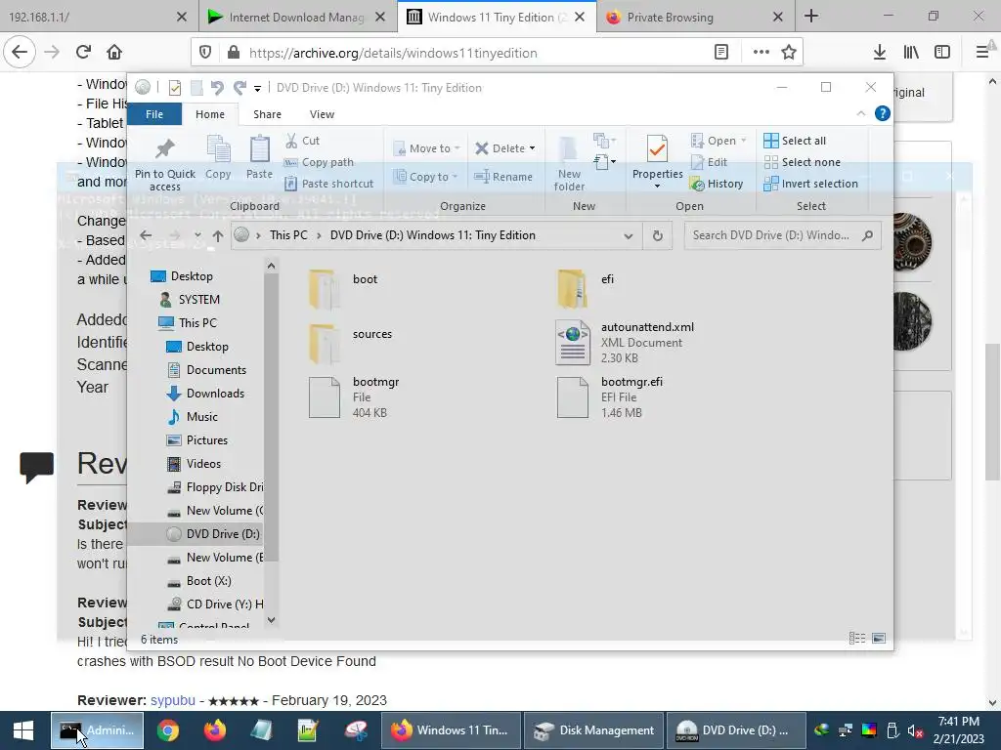Click the Copy icon in Clipboard group
The width and height of the screenshot is (1001, 750).
(218, 157)
